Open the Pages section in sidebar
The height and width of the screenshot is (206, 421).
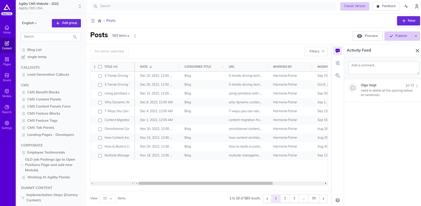pos(7,61)
